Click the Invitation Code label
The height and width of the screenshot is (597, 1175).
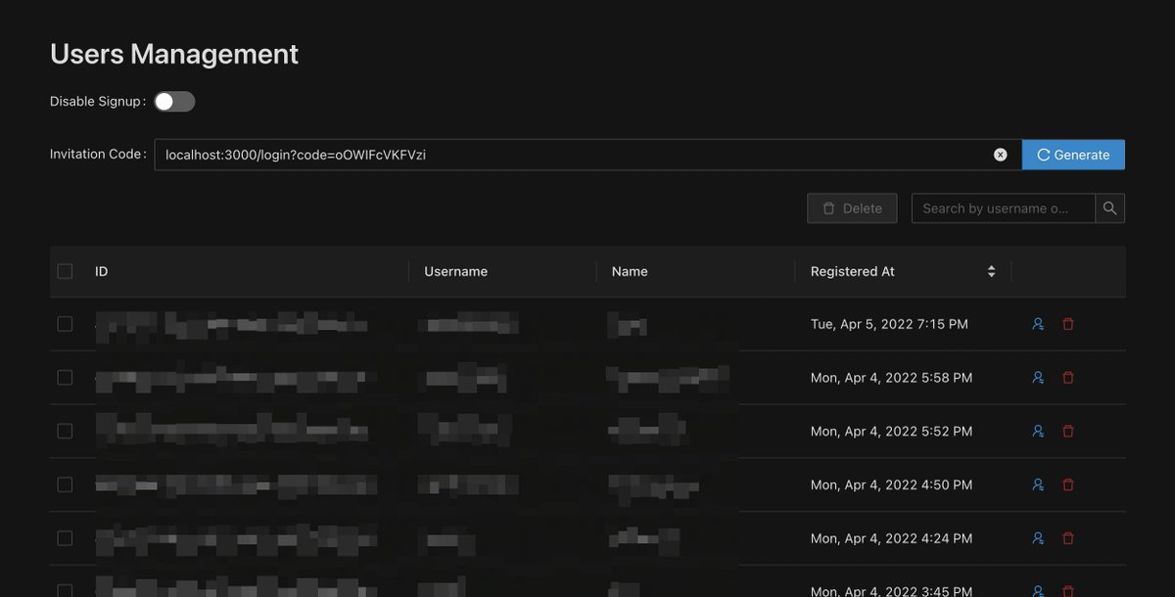coord(97,155)
